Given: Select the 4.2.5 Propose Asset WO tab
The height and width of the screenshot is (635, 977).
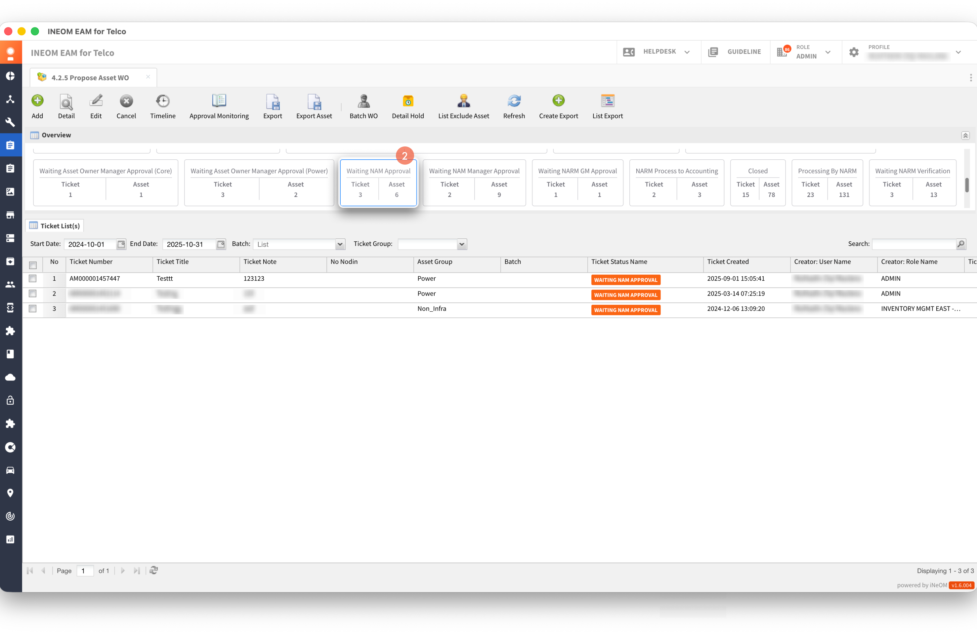Looking at the screenshot, I should (90, 78).
